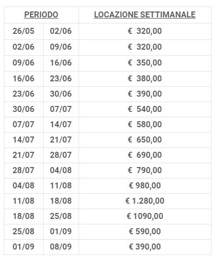The image size is (217, 261).
Task: Click the € 540,00 price cell
Action: pyautogui.click(x=144, y=109)
